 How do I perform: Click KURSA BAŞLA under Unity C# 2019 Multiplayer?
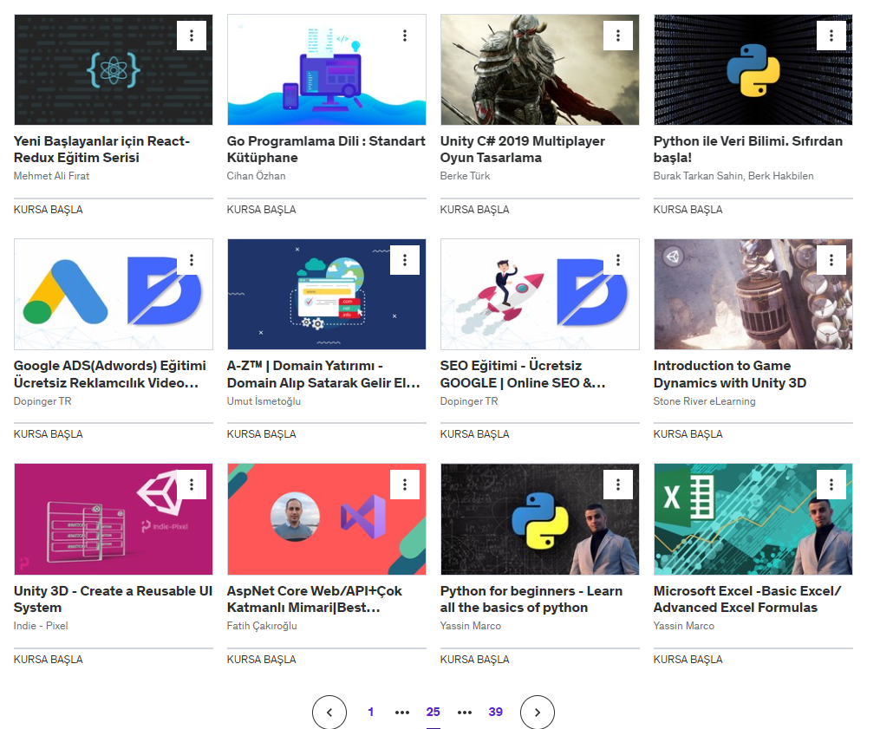[475, 209]
